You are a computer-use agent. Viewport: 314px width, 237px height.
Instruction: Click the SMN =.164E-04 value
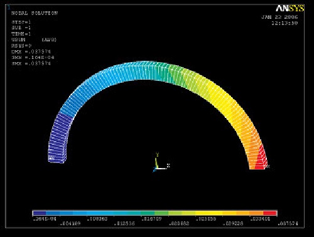pyautogui.click(x=33, y=58)
